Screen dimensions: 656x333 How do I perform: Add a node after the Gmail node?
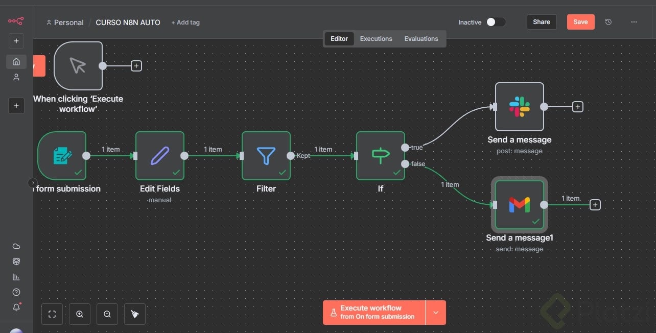[595, 205]
